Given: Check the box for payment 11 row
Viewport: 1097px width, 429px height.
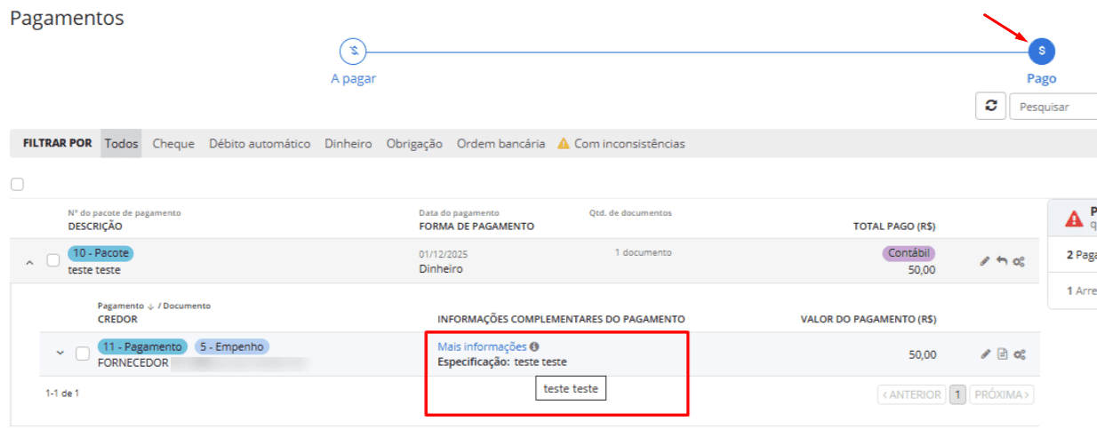Looking at the screenshot, I should pos(83,354).
